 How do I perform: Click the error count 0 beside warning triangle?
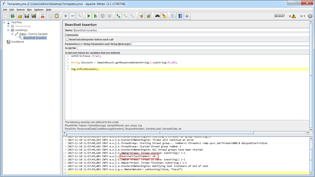point(290,16)
